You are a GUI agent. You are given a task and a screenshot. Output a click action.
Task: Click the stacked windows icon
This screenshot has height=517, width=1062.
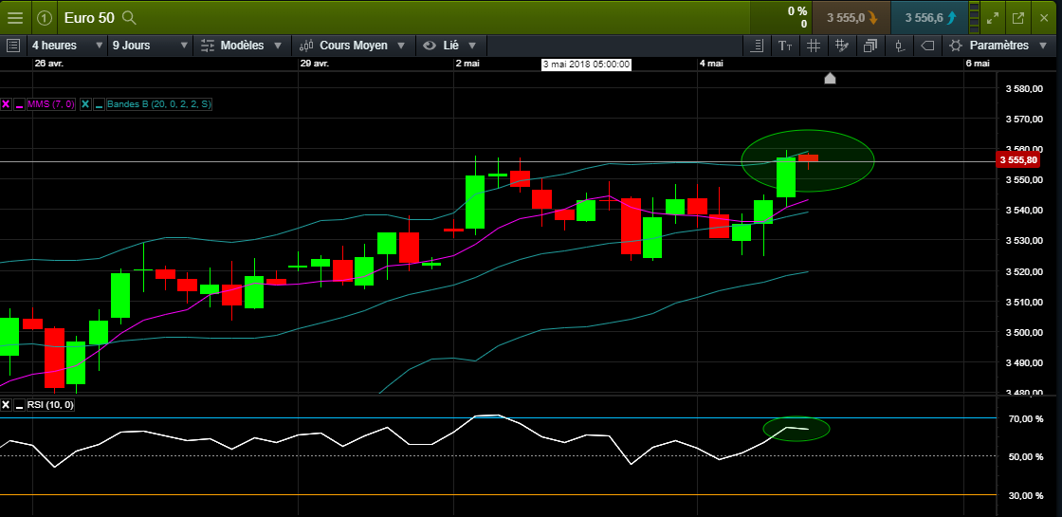[x=870, y=46]
